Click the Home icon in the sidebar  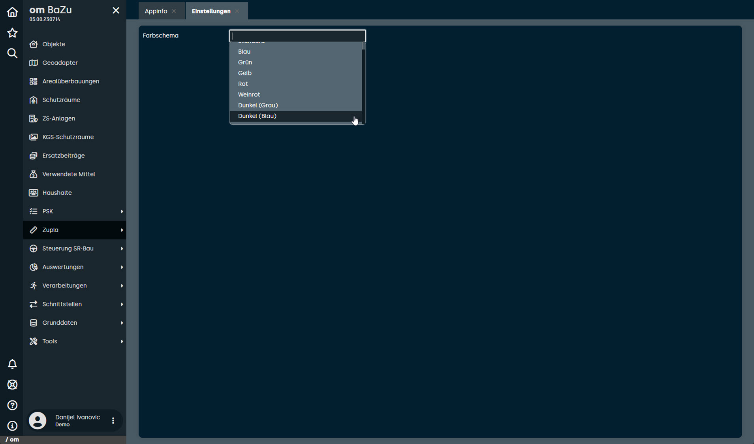pyautogui.click(x=12, y=12)
